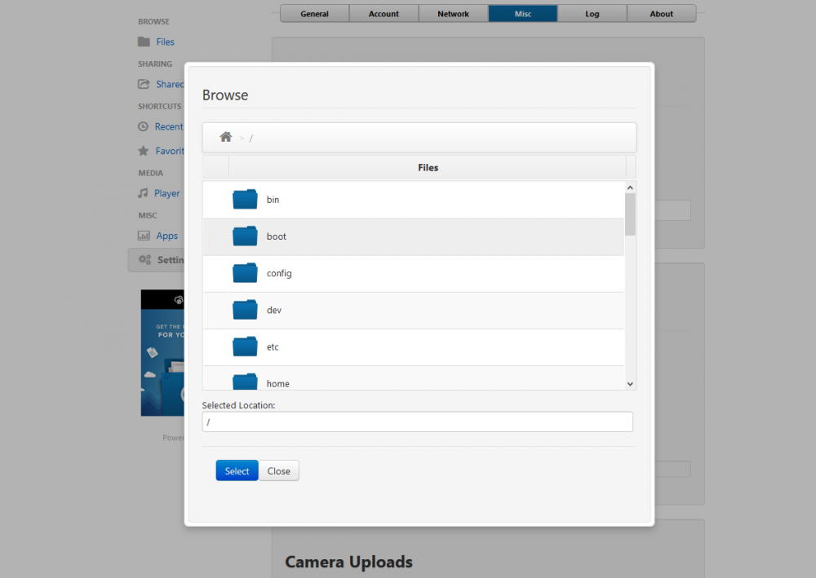Click the Favorites star icon
This screenshot has height=578, width=816.
point(143,151)
